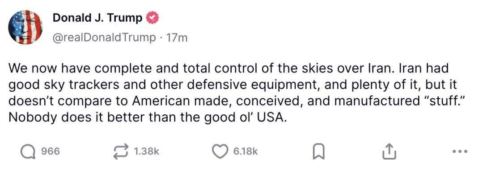Screen dimensions: 483x173
Task: Bookmark this post with the bookmark icon
Action: pyautogui.click(x=318, y=152)
